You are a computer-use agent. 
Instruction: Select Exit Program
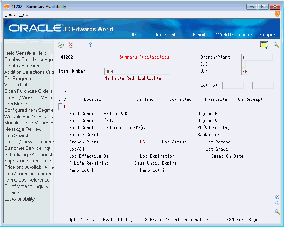(18, 78)
